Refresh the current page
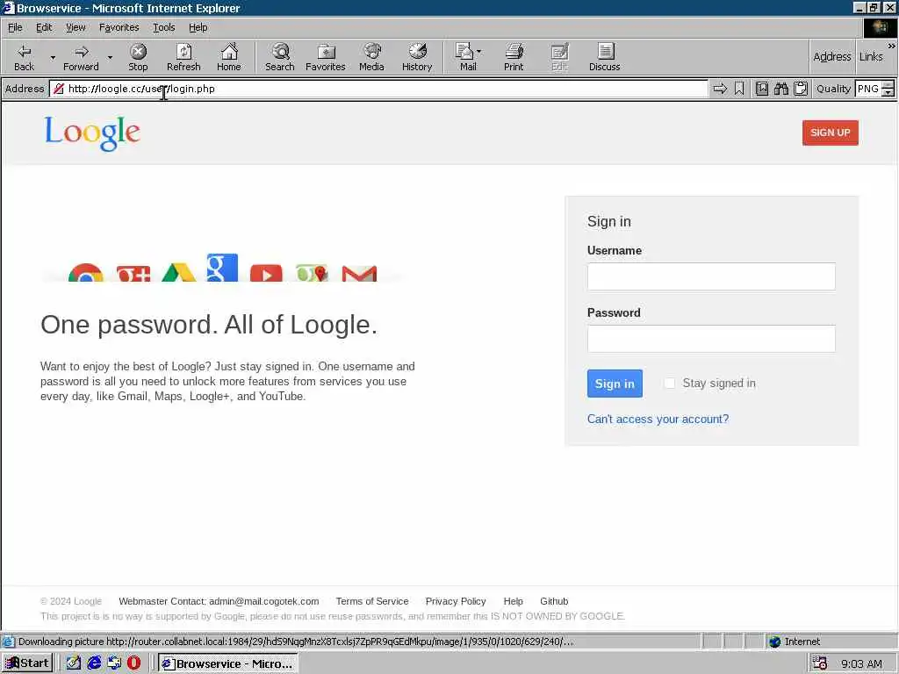This screenshot has height=674, width=899. [x=183, y=57]
